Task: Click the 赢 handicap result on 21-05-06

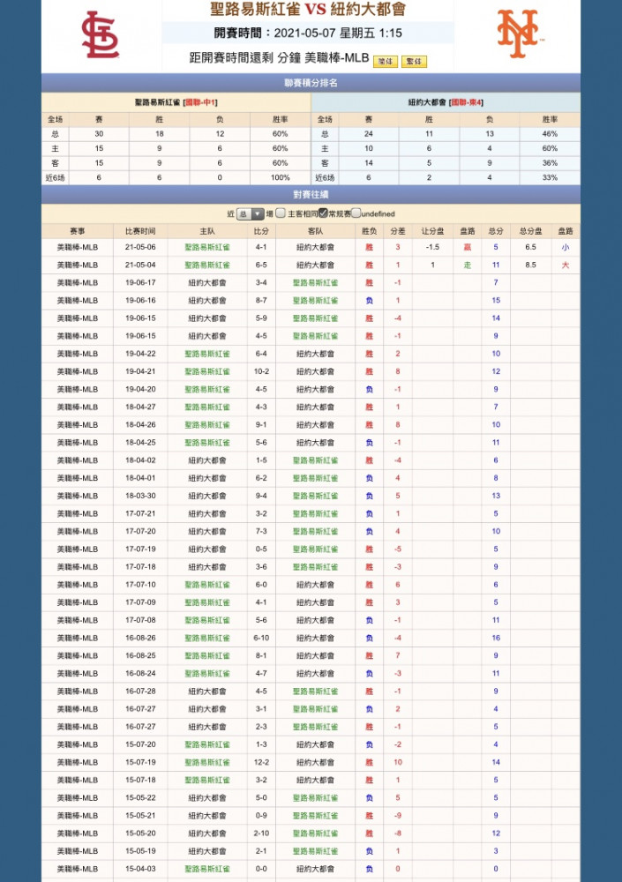Action: point(468,247)
